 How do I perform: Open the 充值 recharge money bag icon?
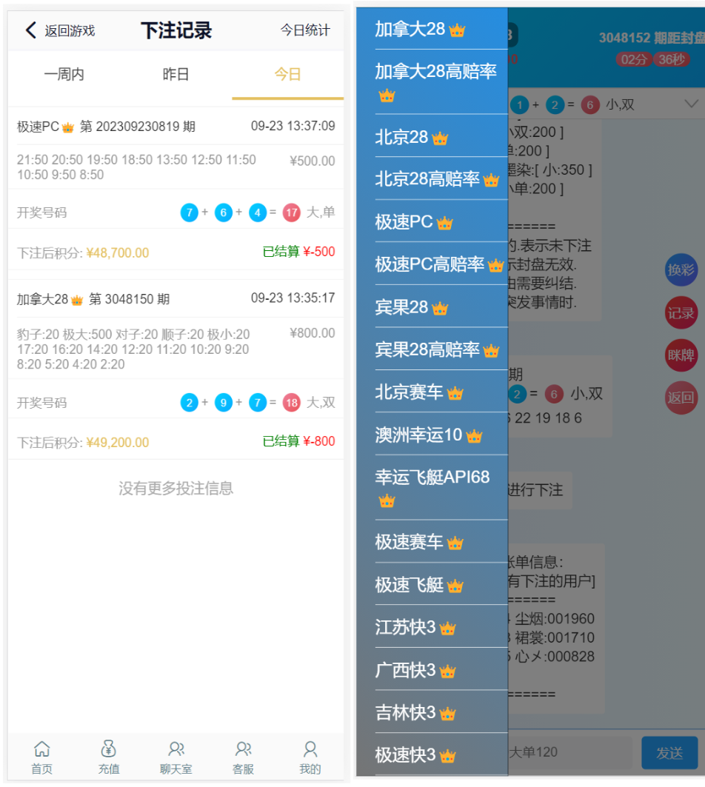[x=109, y=750]
